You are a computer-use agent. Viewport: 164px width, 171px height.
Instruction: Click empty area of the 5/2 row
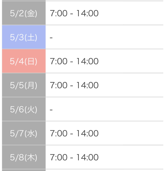pos(131,13)
